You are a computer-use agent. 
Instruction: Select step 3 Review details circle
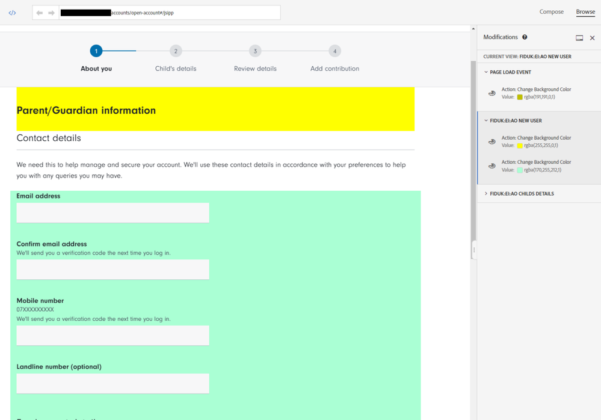click(255, 52)
